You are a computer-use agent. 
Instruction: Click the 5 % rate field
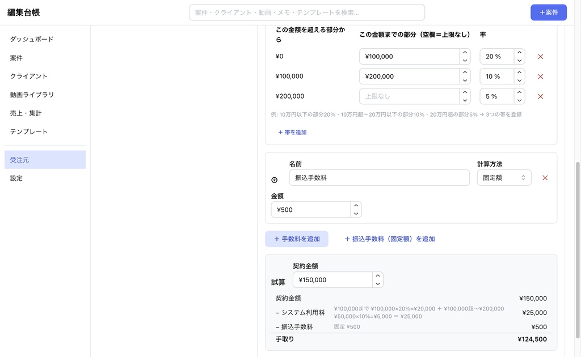497,96
